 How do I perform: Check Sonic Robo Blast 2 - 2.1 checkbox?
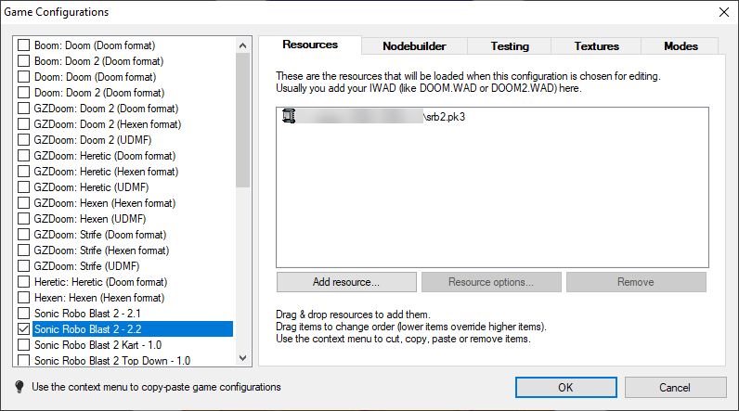23,313
